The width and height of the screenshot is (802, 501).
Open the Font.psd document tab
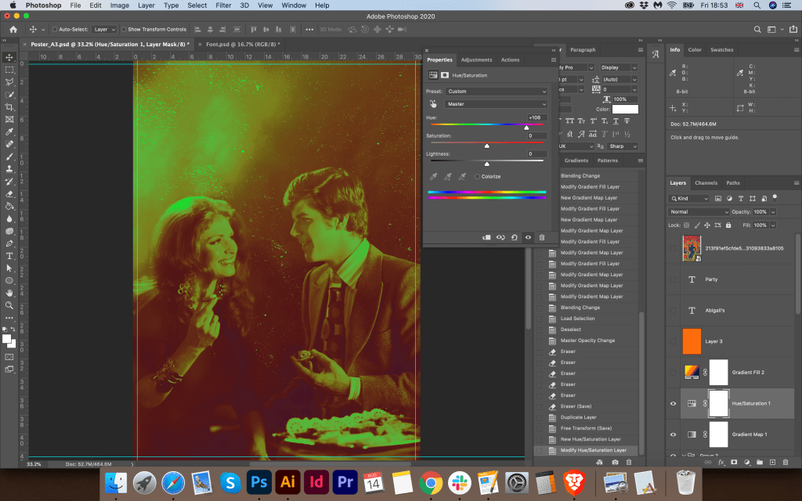pos(239,45)
